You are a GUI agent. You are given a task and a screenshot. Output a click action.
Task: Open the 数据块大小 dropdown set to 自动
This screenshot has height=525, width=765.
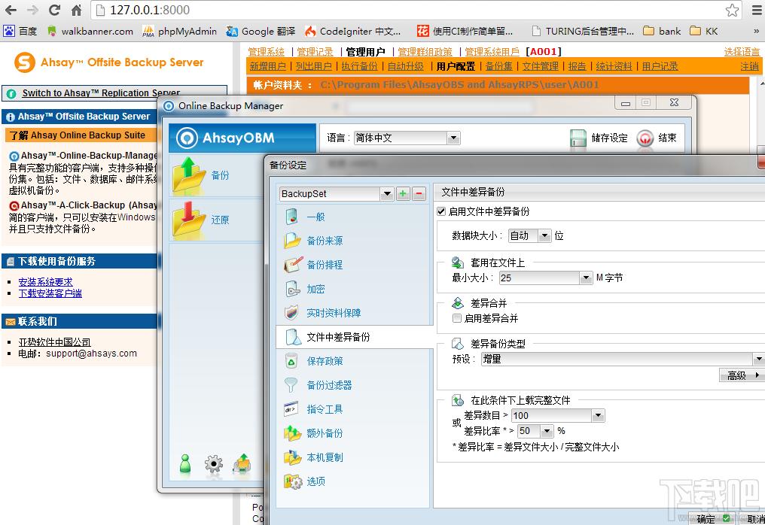point(544,235)
